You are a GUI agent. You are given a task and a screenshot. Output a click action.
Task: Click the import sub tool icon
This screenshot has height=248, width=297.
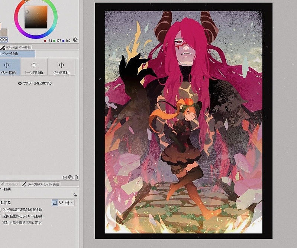tap(65, 177)
